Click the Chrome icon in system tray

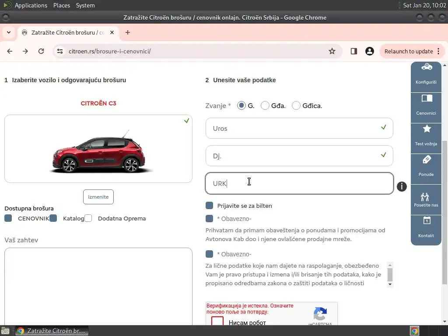[x=415, y=331]
